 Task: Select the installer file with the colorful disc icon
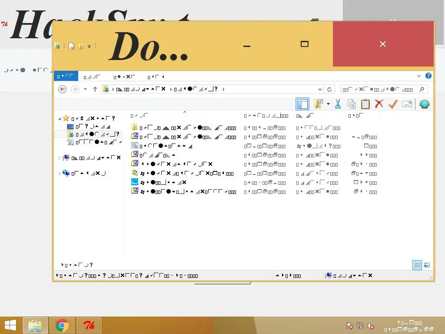[x=183, y=173]
